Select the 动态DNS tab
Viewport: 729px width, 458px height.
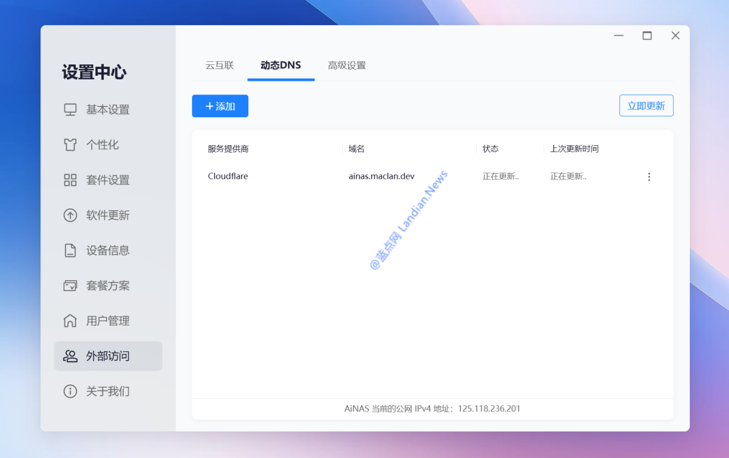(x=281, y=65)
